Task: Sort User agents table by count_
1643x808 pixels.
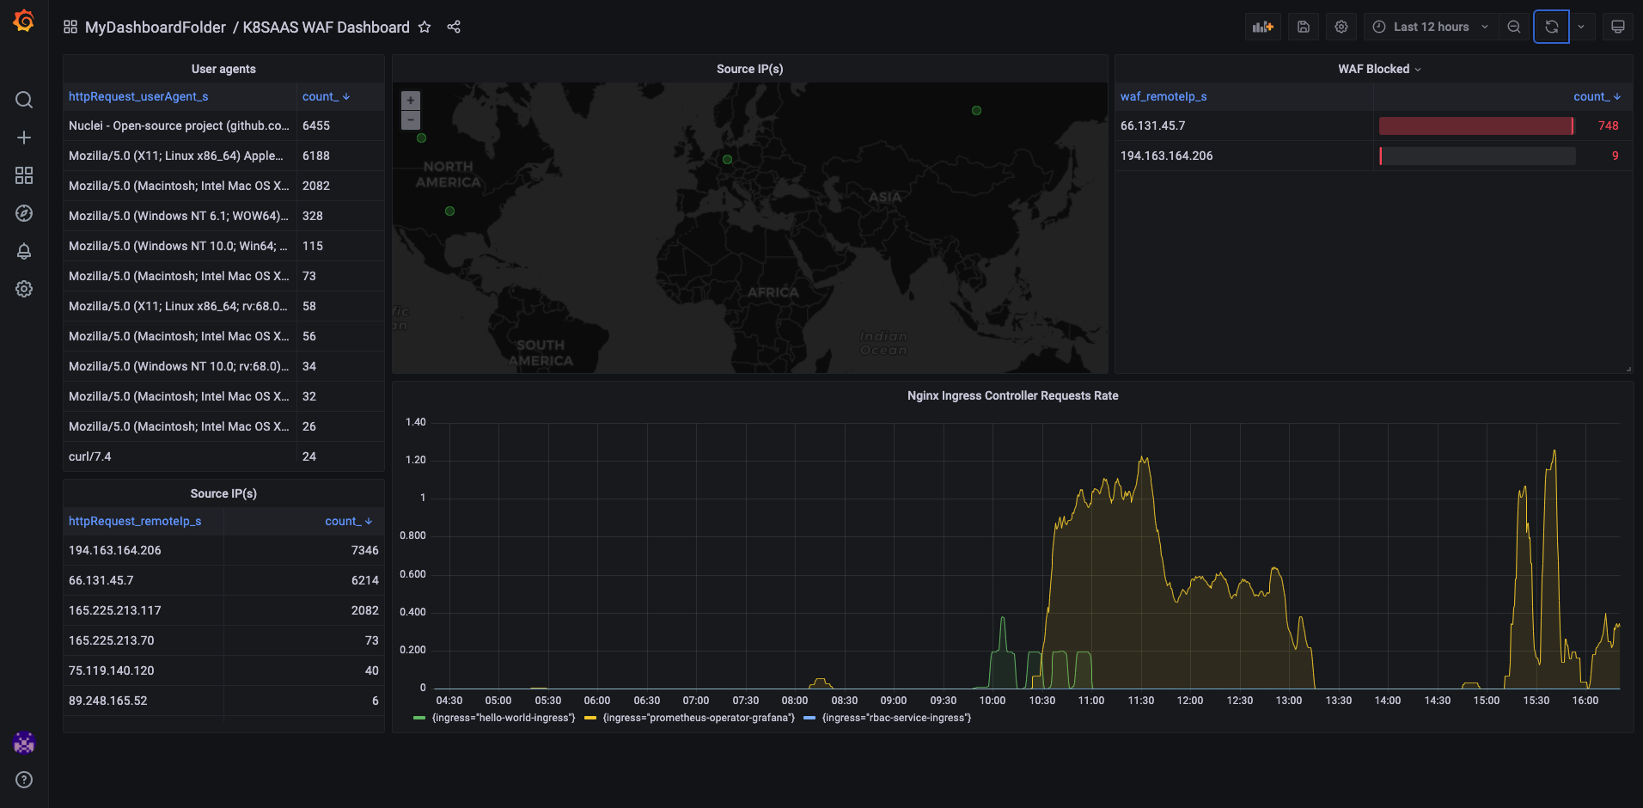Action: pyautogui.click(x=326, y=96)
